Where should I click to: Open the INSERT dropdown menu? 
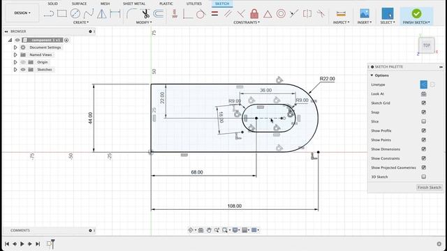[x=365, y=22]
